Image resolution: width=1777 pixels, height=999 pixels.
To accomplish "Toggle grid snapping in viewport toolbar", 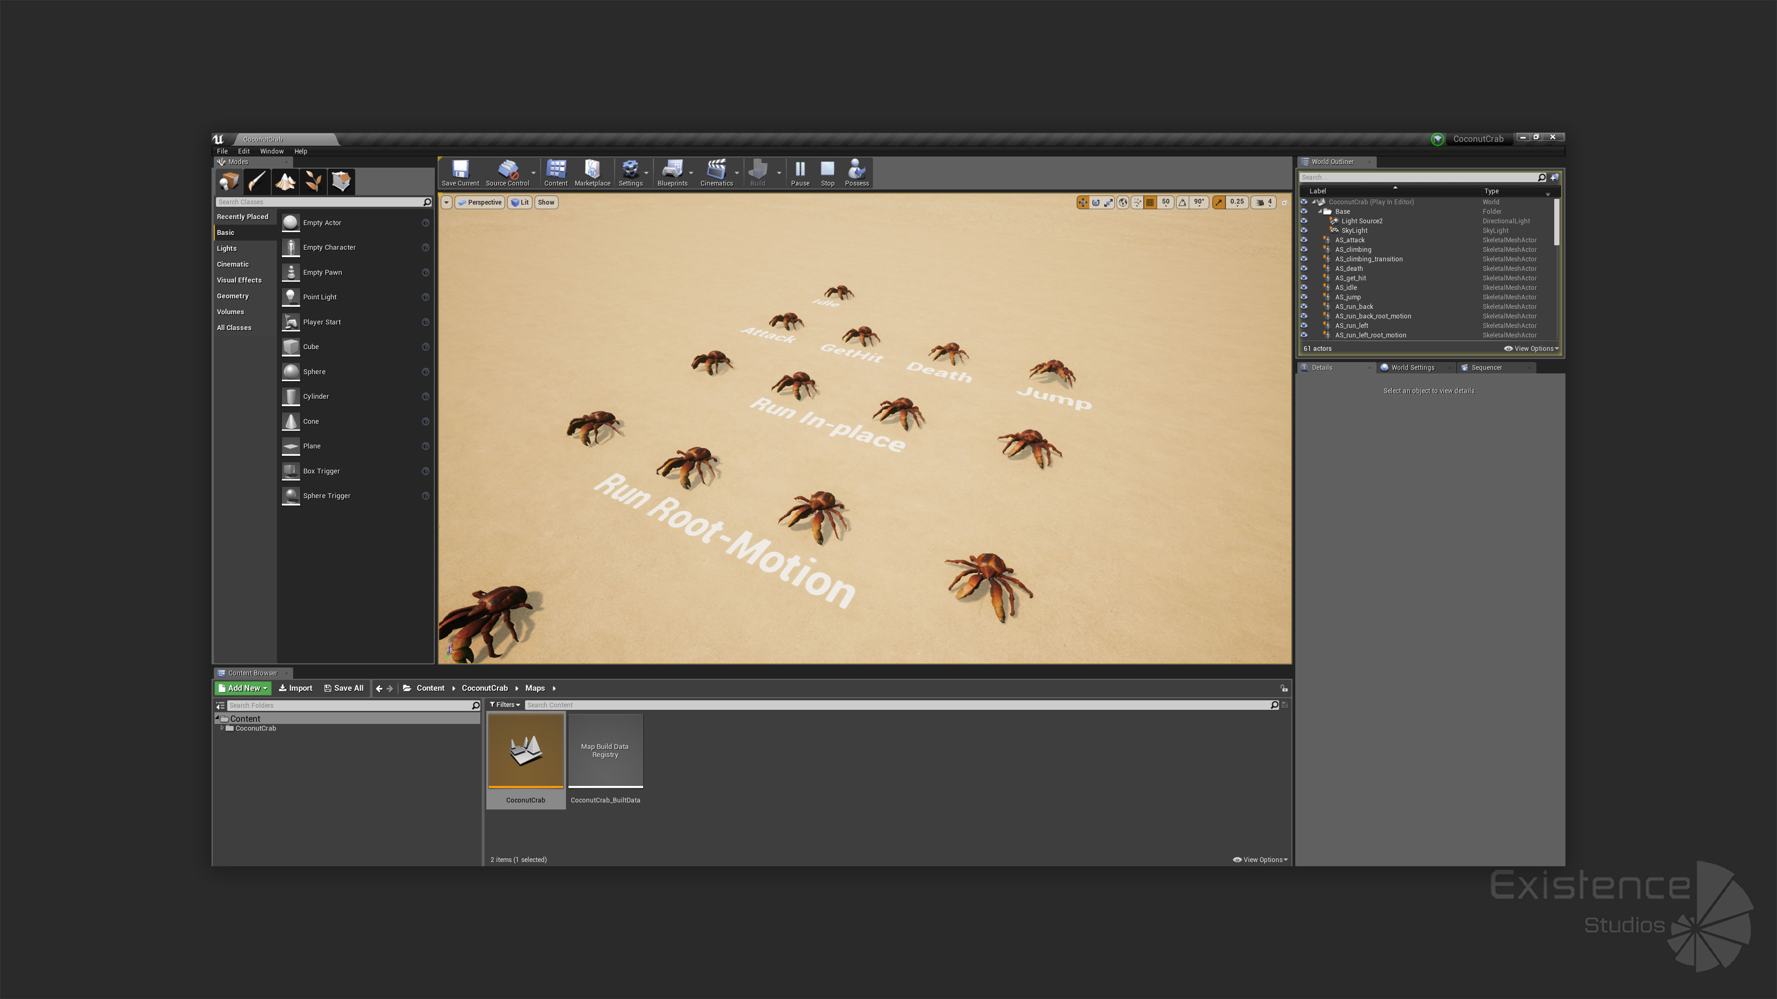I will pyautogui.click(x=1150, y=202).
